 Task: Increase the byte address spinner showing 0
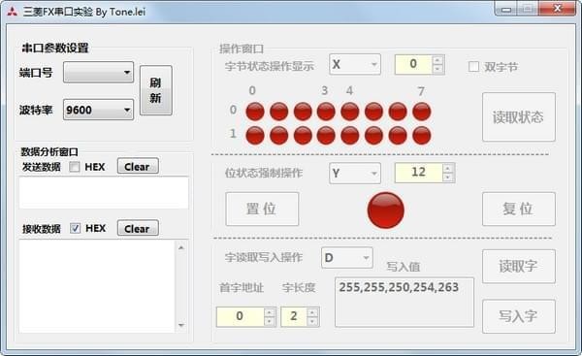pyautogui.click(x=438, y=60)
